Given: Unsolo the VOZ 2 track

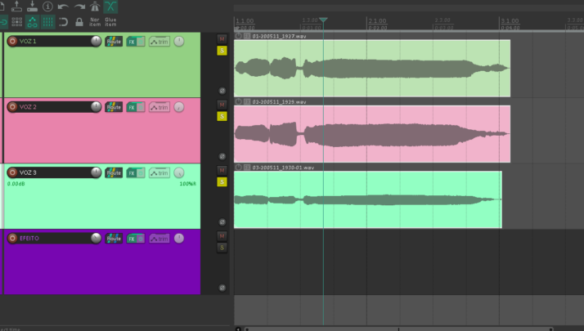Looking at the screenshot, I should point(222,117).
